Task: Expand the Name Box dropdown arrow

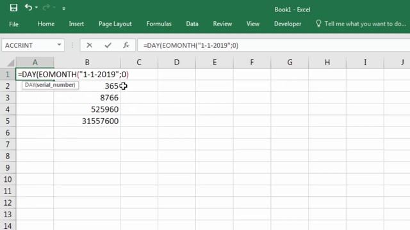Action: [60, 45]
